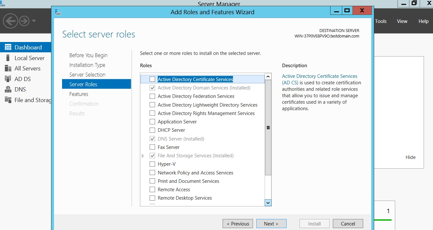Open the All Servers icon
Image resolution: width=433 pixels, height=230 pixels.
8,68
